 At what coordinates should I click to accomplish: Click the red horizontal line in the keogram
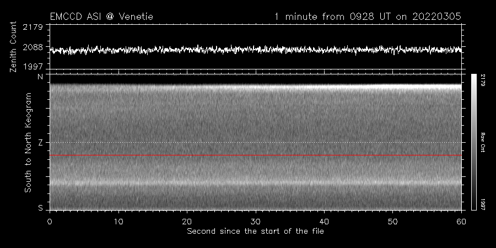(256, 155)
